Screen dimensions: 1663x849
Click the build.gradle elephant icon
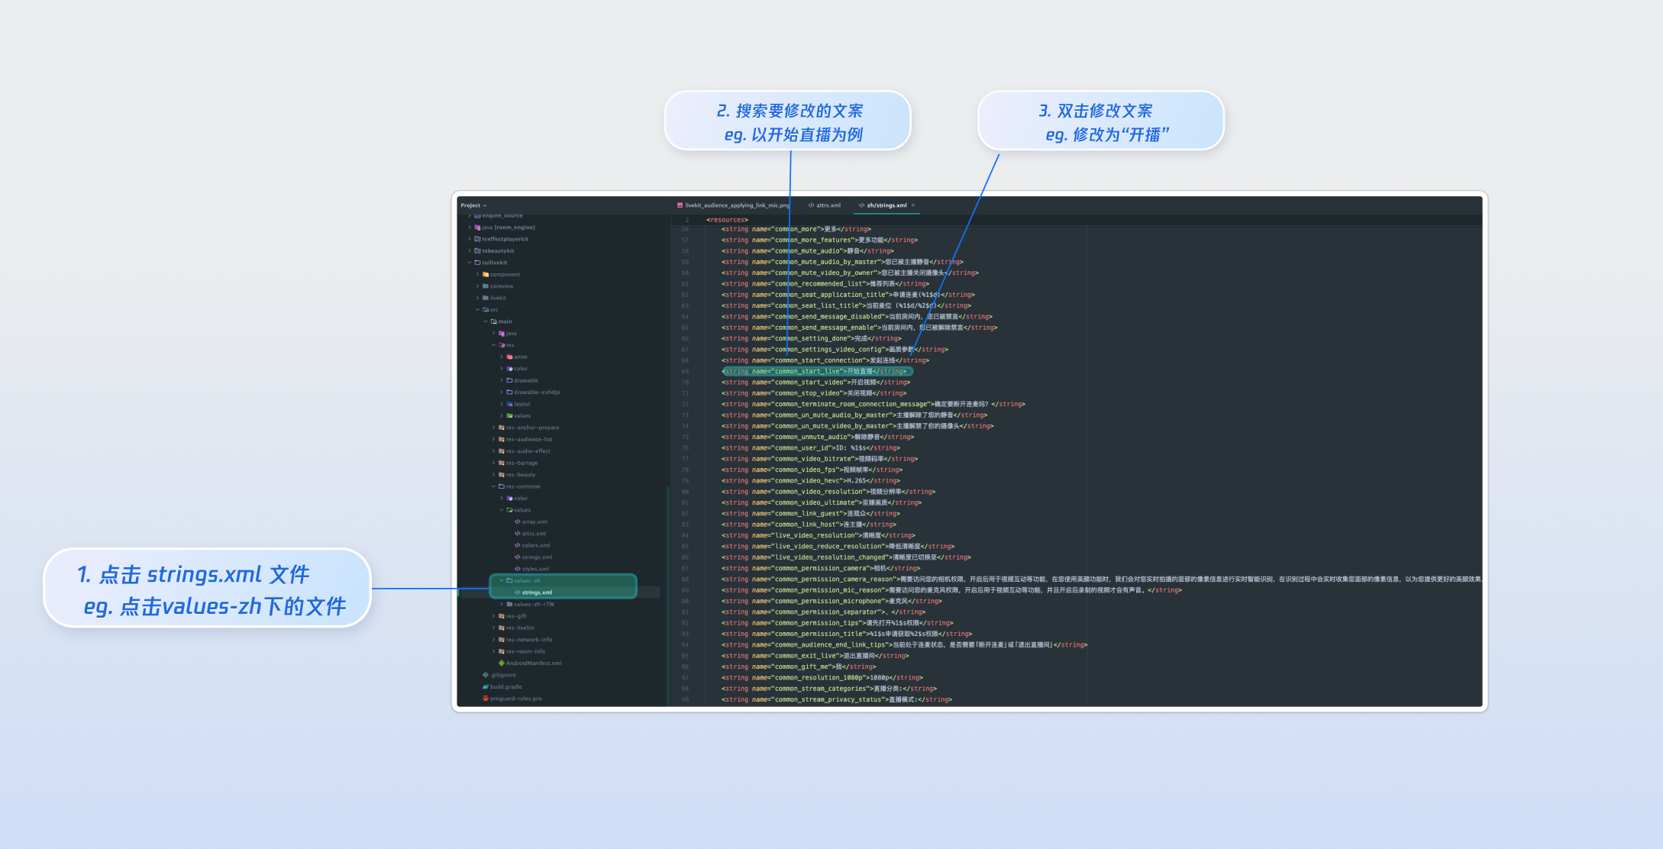486,686
